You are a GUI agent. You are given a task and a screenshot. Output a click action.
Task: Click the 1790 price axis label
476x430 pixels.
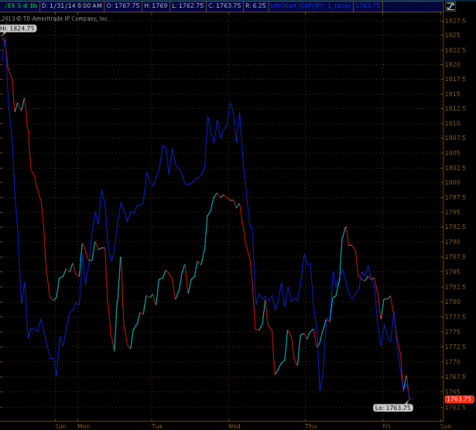452,242
